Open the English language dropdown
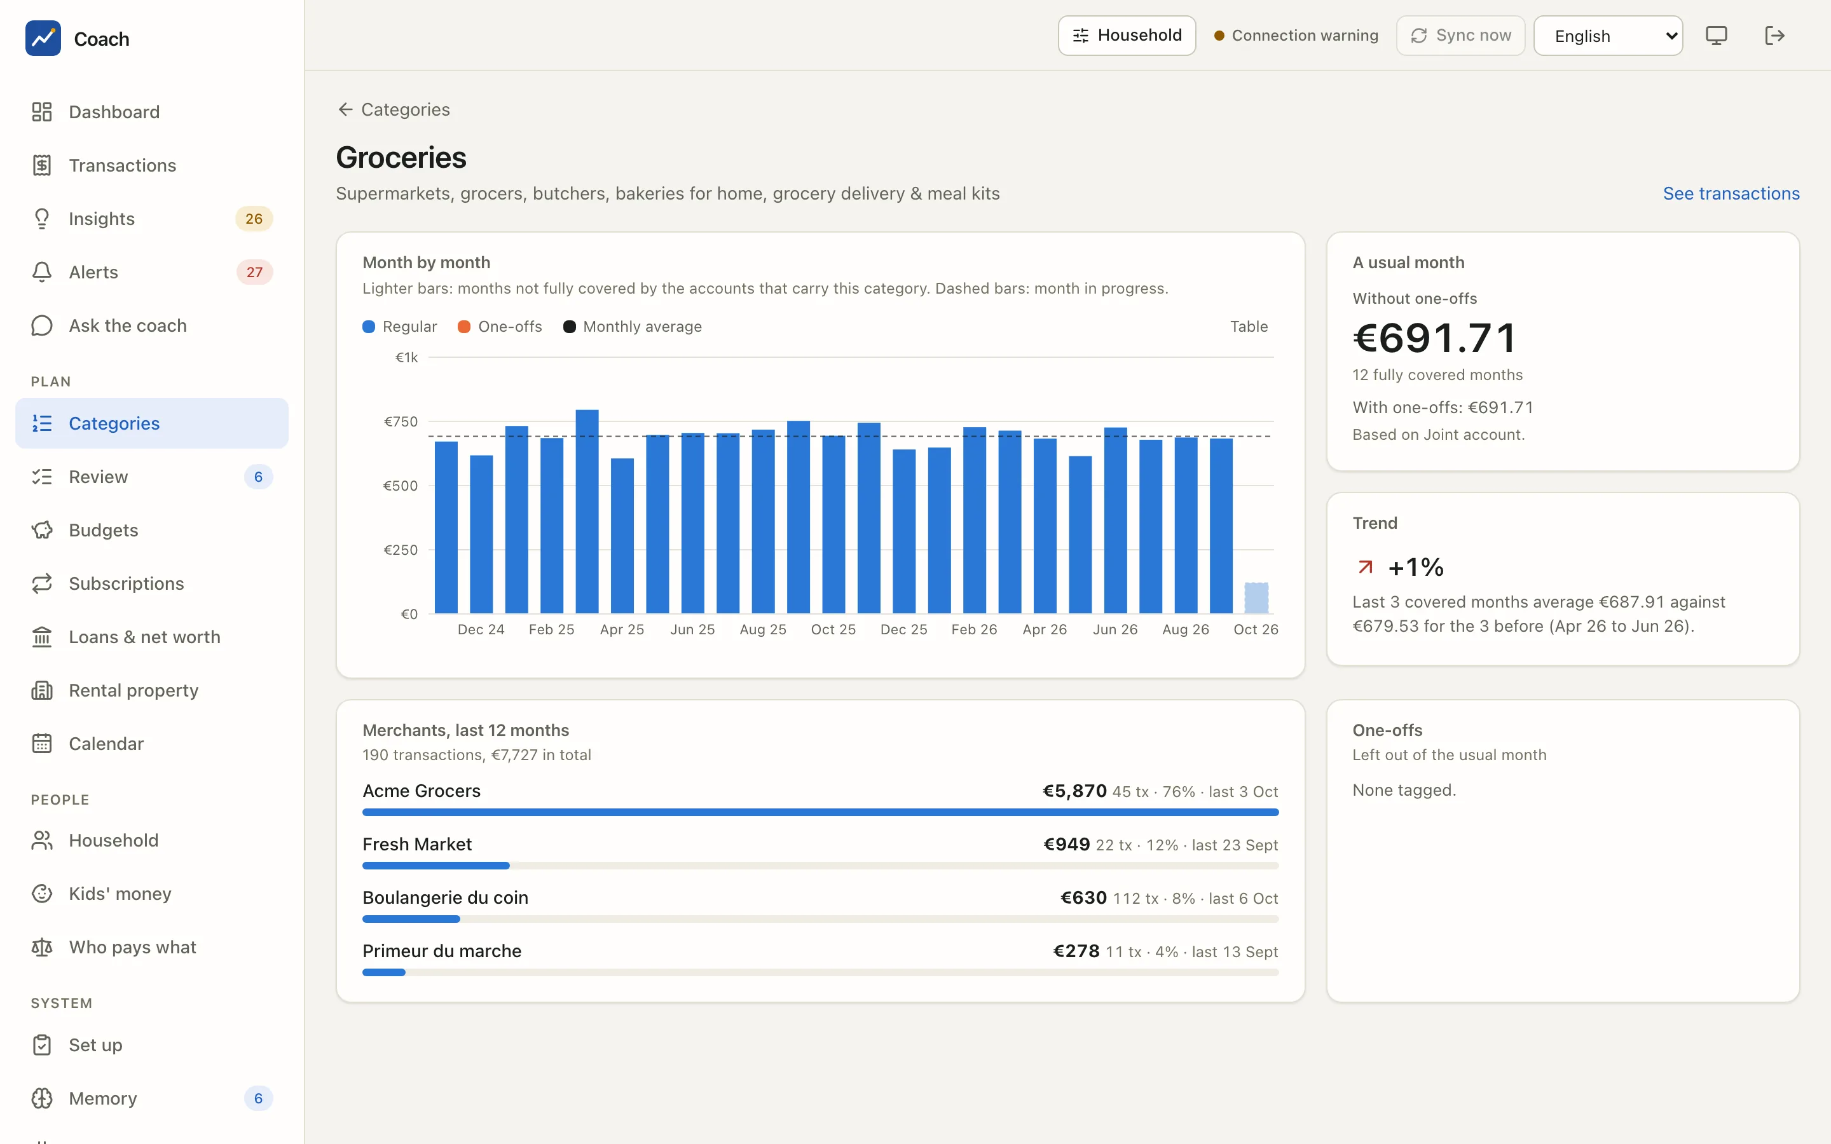The width and height of the screenshot is (1831, 1144). click(1608, 36)
